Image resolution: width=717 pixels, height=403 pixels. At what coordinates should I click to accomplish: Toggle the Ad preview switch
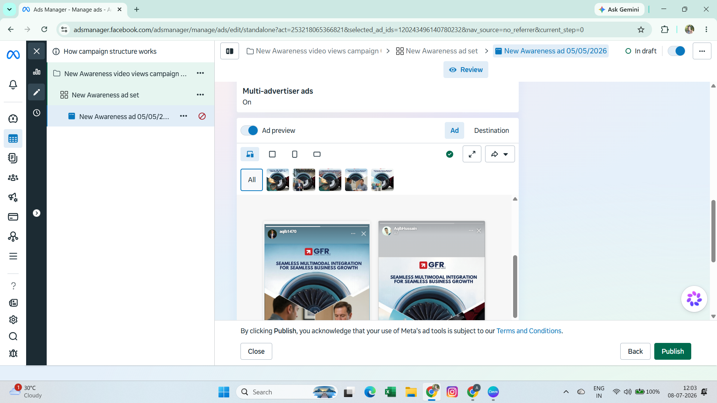pyautogui.click(x=249, y=131)
